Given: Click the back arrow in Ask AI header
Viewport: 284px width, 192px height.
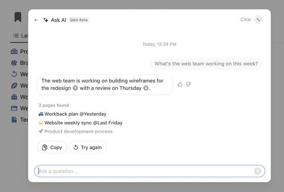Looking at the screenshot, I should (36, 20).
